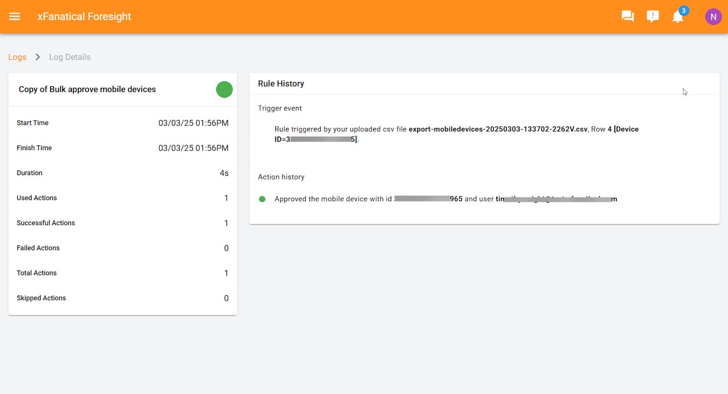Click the Start Time label
Screen dimensions: 728x394
click(x=33, y=123)
